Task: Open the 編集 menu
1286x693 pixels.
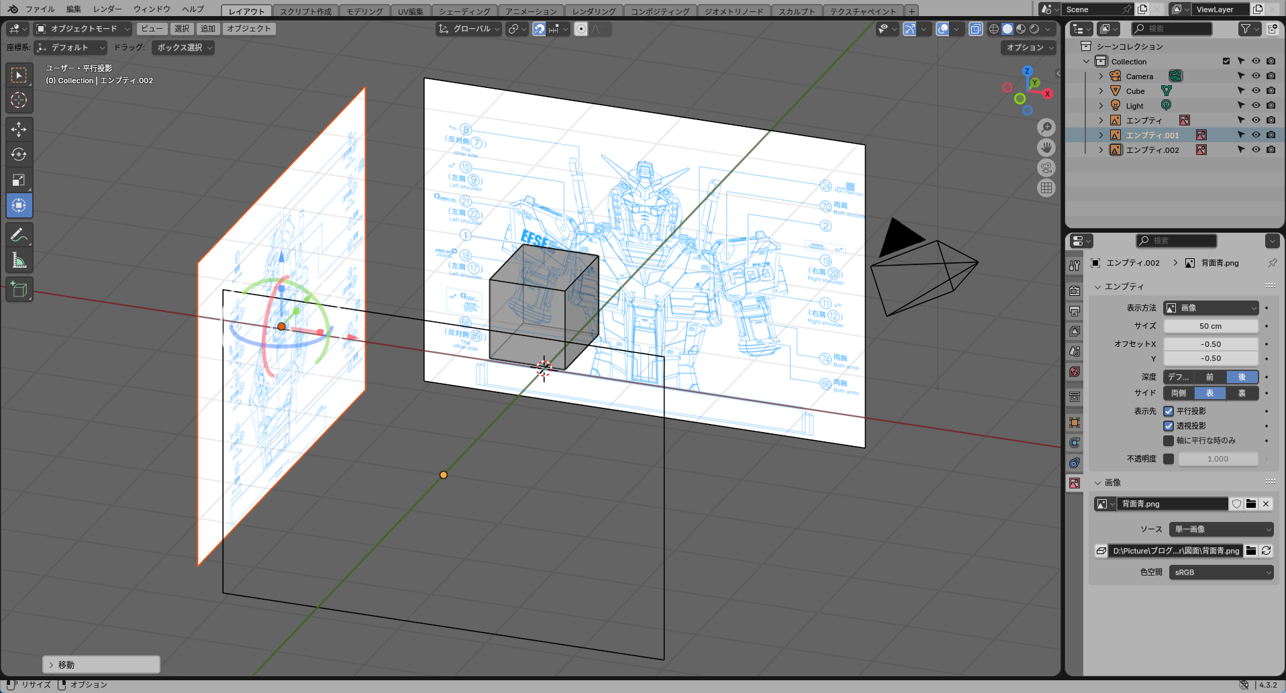Action: pyautogui.click(x=74, y=9)
